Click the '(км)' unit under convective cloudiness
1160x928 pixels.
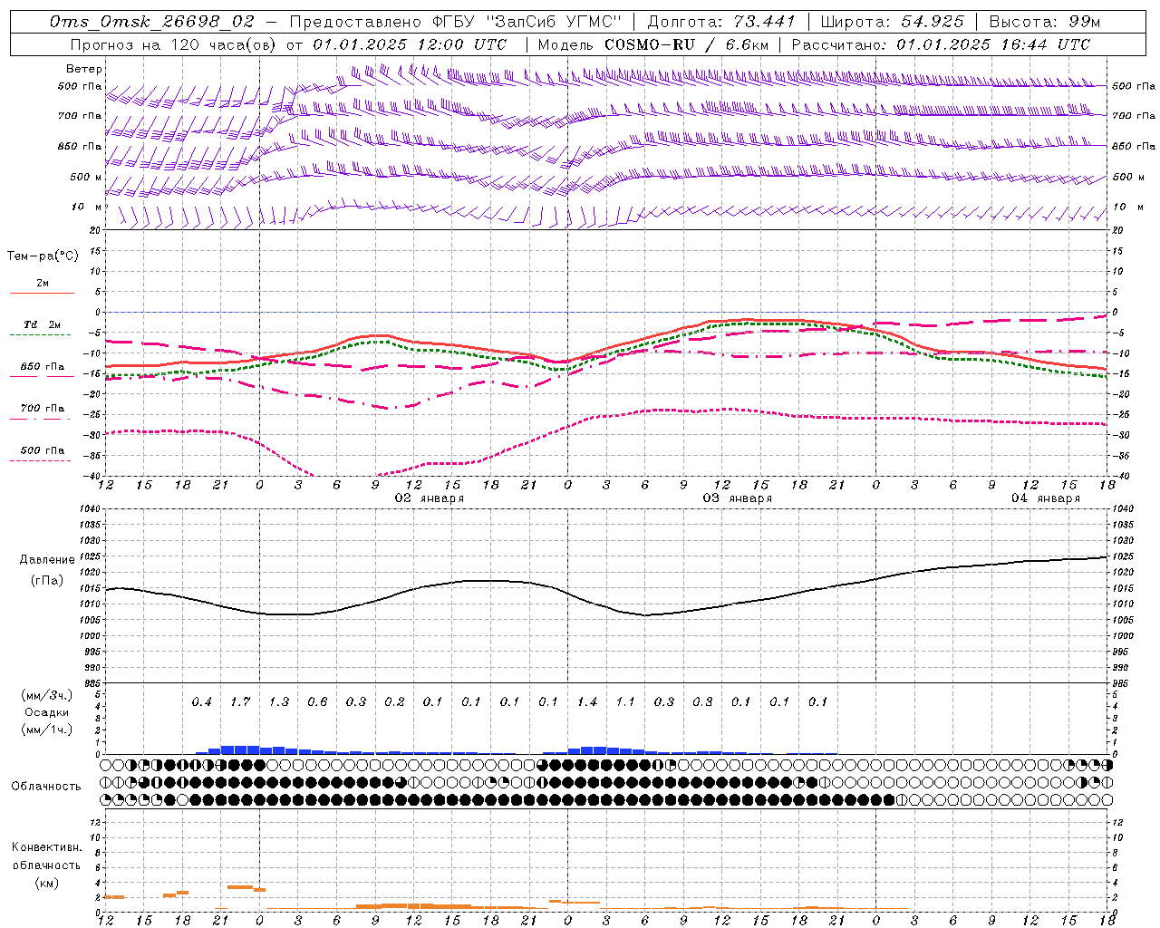(46, 883)
